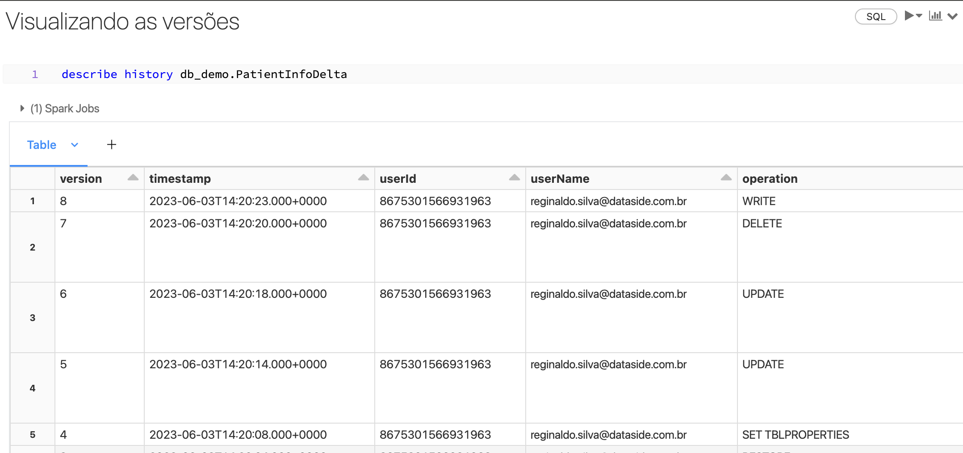Click the userName column header text

point(560,179)
